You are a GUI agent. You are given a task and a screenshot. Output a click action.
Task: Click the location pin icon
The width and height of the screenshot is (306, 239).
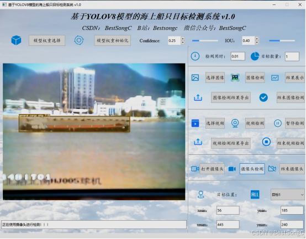pos(201,195)
